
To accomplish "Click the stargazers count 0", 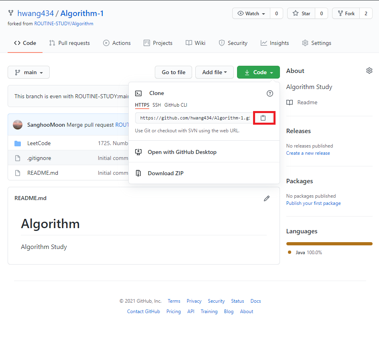I will 322,13.
